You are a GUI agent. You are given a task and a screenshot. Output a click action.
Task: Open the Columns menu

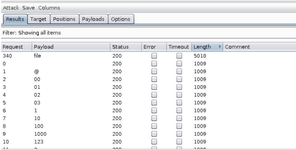[49, 8]
